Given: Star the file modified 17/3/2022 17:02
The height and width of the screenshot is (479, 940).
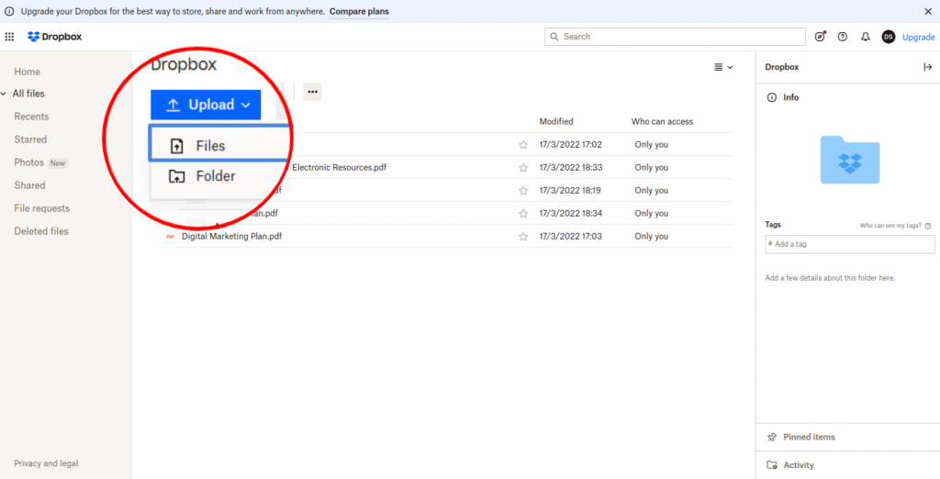Looking at the screenshot, I should tap(523, 145).
